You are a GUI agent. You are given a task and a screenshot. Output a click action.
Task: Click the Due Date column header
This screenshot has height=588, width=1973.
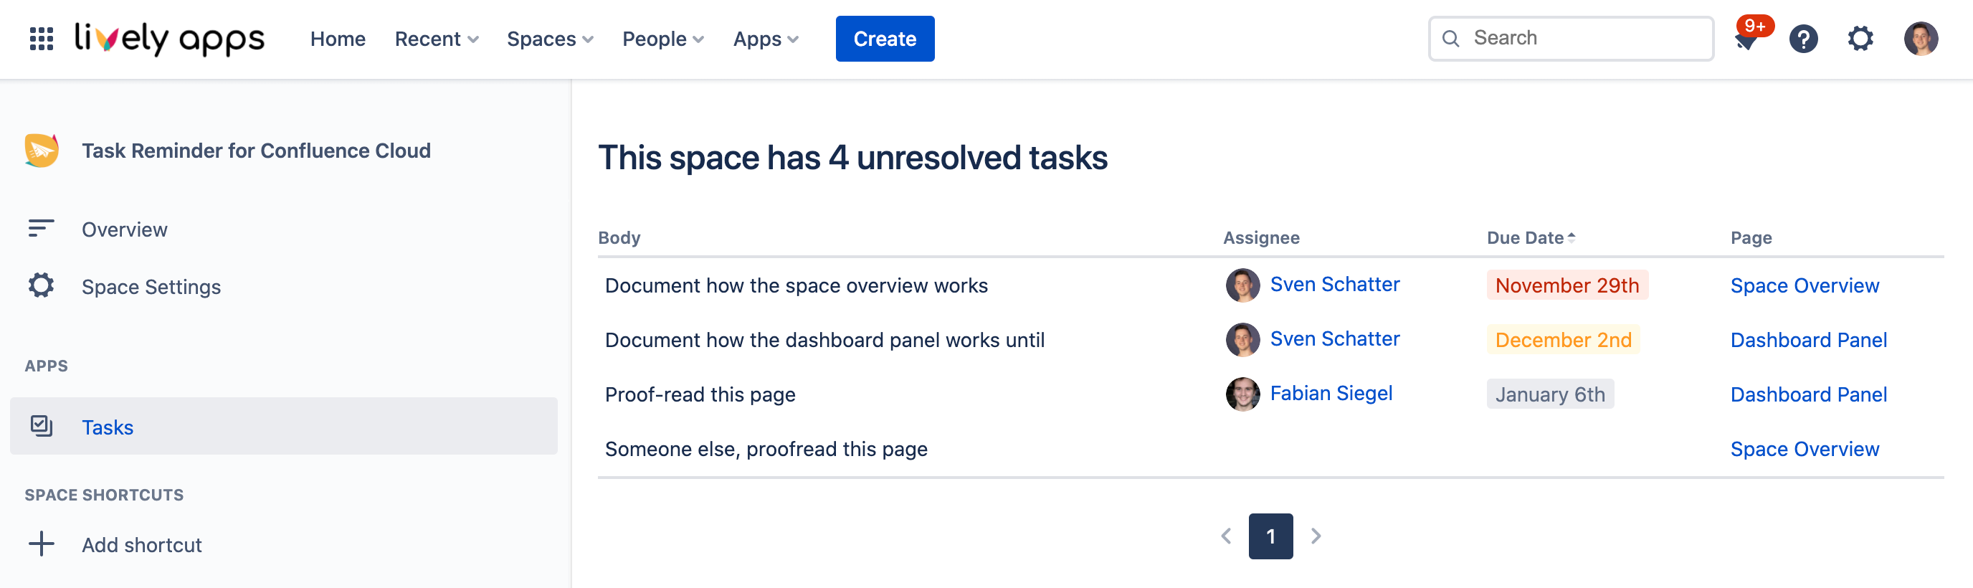point(1525,237)
